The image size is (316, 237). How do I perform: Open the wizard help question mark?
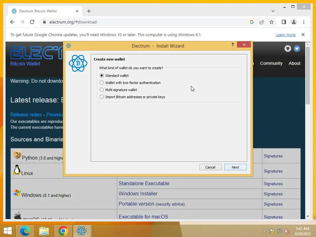[x=233, y=44]
